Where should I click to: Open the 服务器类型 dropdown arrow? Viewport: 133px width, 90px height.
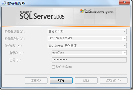click(x=125, y=32)
